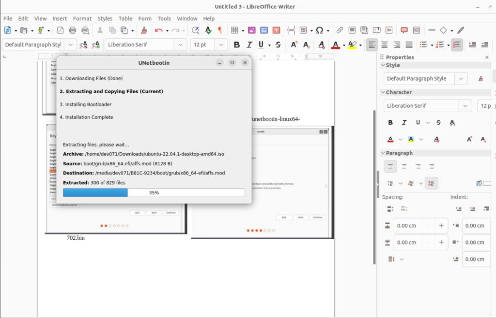
Task: Click the New document icon
Action: [7, 30]
